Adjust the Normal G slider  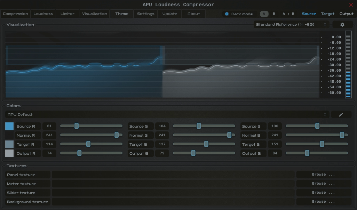point(204,135)
